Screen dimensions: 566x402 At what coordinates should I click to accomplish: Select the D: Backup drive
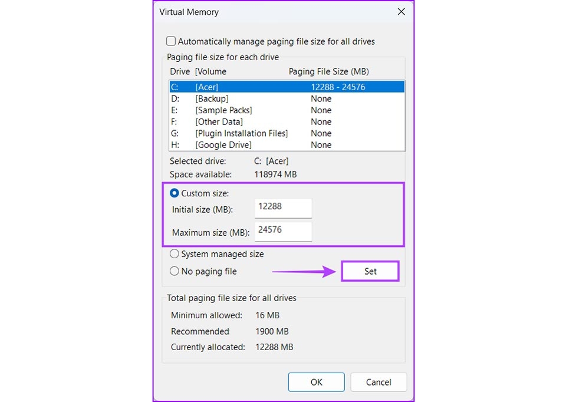click(x=236, y=98)
